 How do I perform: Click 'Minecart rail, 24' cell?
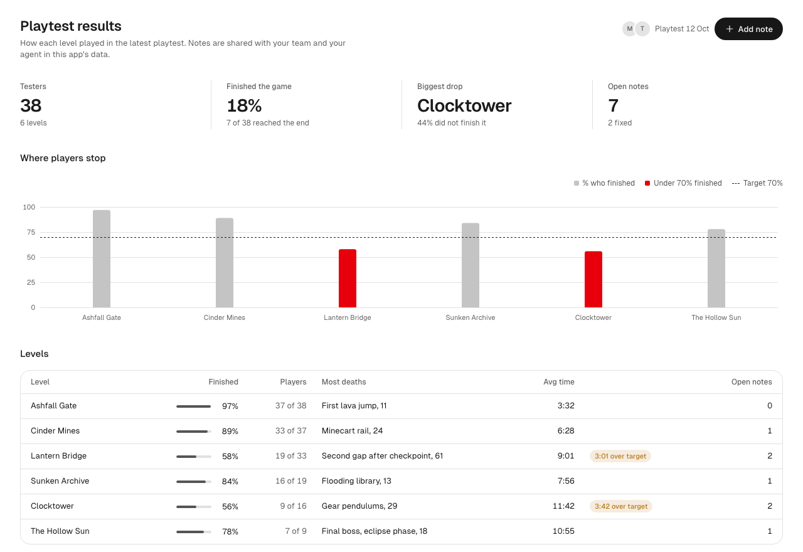[353, 431]
